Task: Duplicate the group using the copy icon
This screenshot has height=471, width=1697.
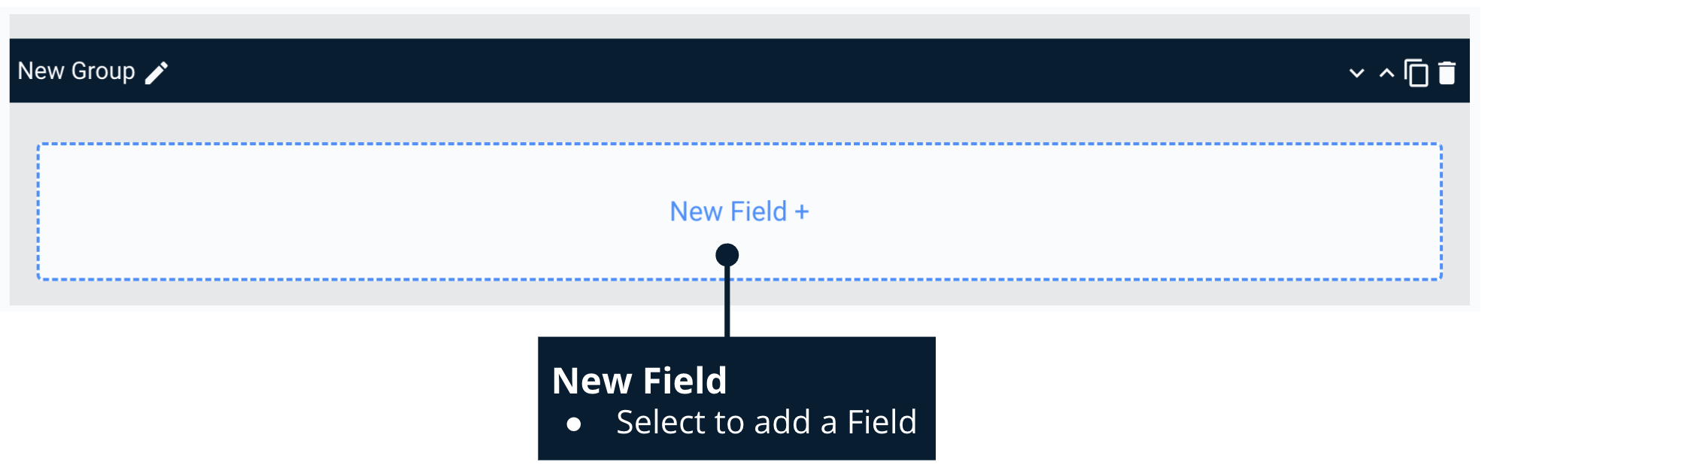Action: point(1416,73)
